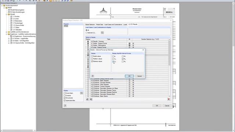Toggle the Info pictures checkbox
Image resolution: width=235 pixels, height=132 pixels.
[65, 98]
